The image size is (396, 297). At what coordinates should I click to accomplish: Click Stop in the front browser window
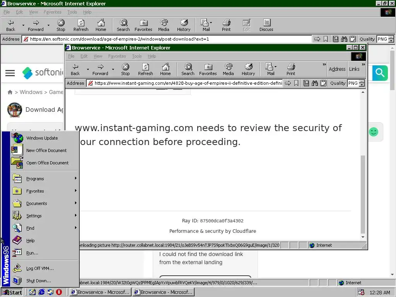125,70
